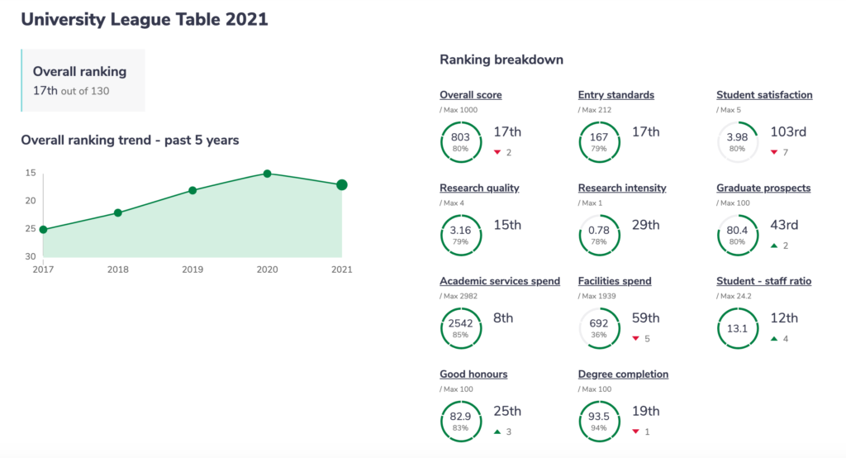
Task: Click the 692 facilities spend gauge
Action: (x=599, y=328)
